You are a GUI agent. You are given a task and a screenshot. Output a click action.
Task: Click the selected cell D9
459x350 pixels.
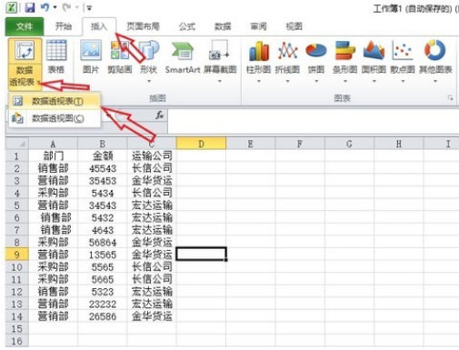201,254
